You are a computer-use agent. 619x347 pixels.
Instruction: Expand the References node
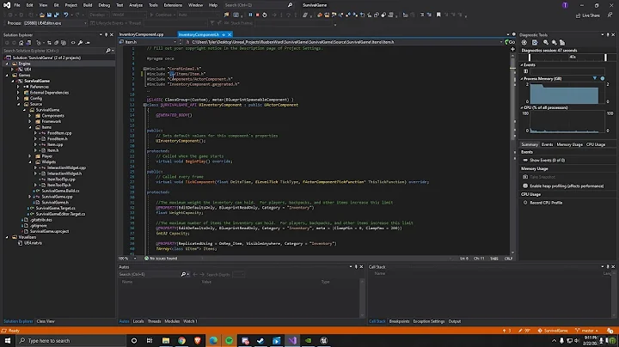click(x=18, y=87)
